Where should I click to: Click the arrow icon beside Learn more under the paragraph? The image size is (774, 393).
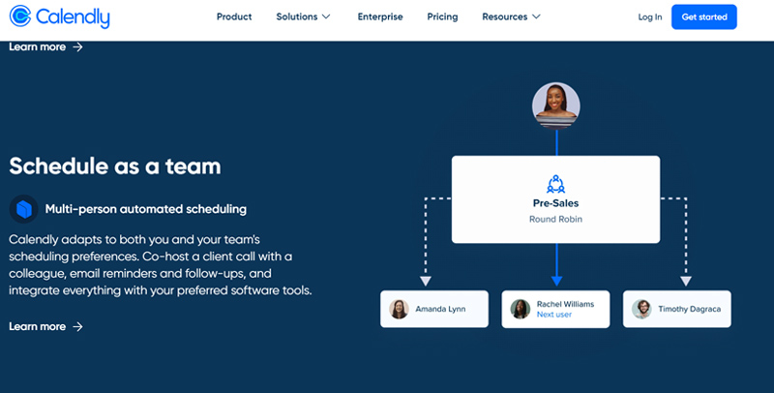[x=78, y=327]
